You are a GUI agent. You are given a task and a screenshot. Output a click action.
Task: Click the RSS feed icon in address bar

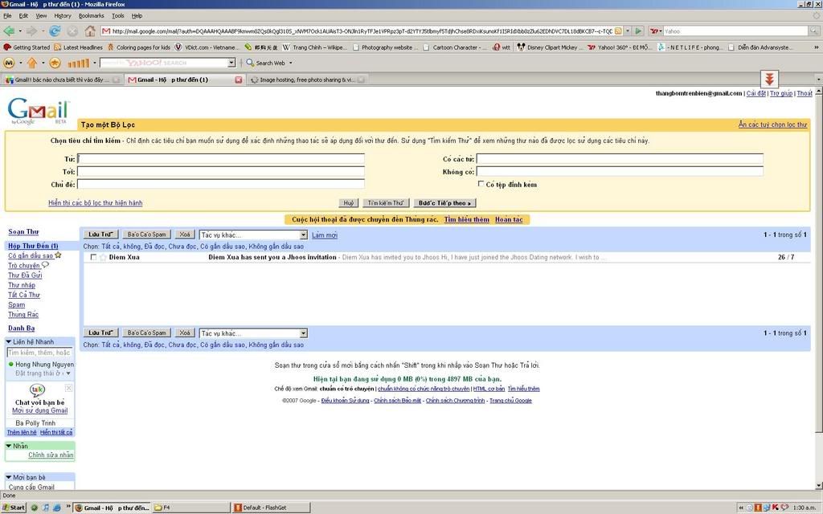coord(618,31)
